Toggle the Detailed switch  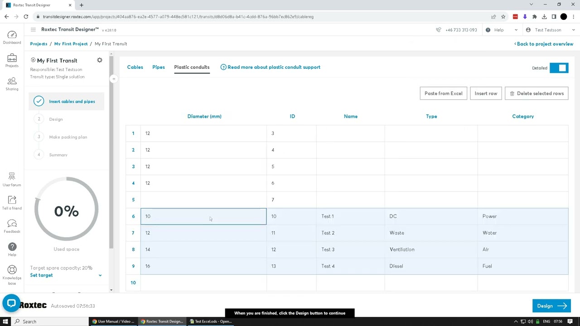coord(559,68)
